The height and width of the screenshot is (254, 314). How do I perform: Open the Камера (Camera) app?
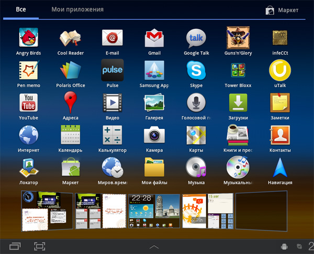pyautogui.click(x=154, y=135)
